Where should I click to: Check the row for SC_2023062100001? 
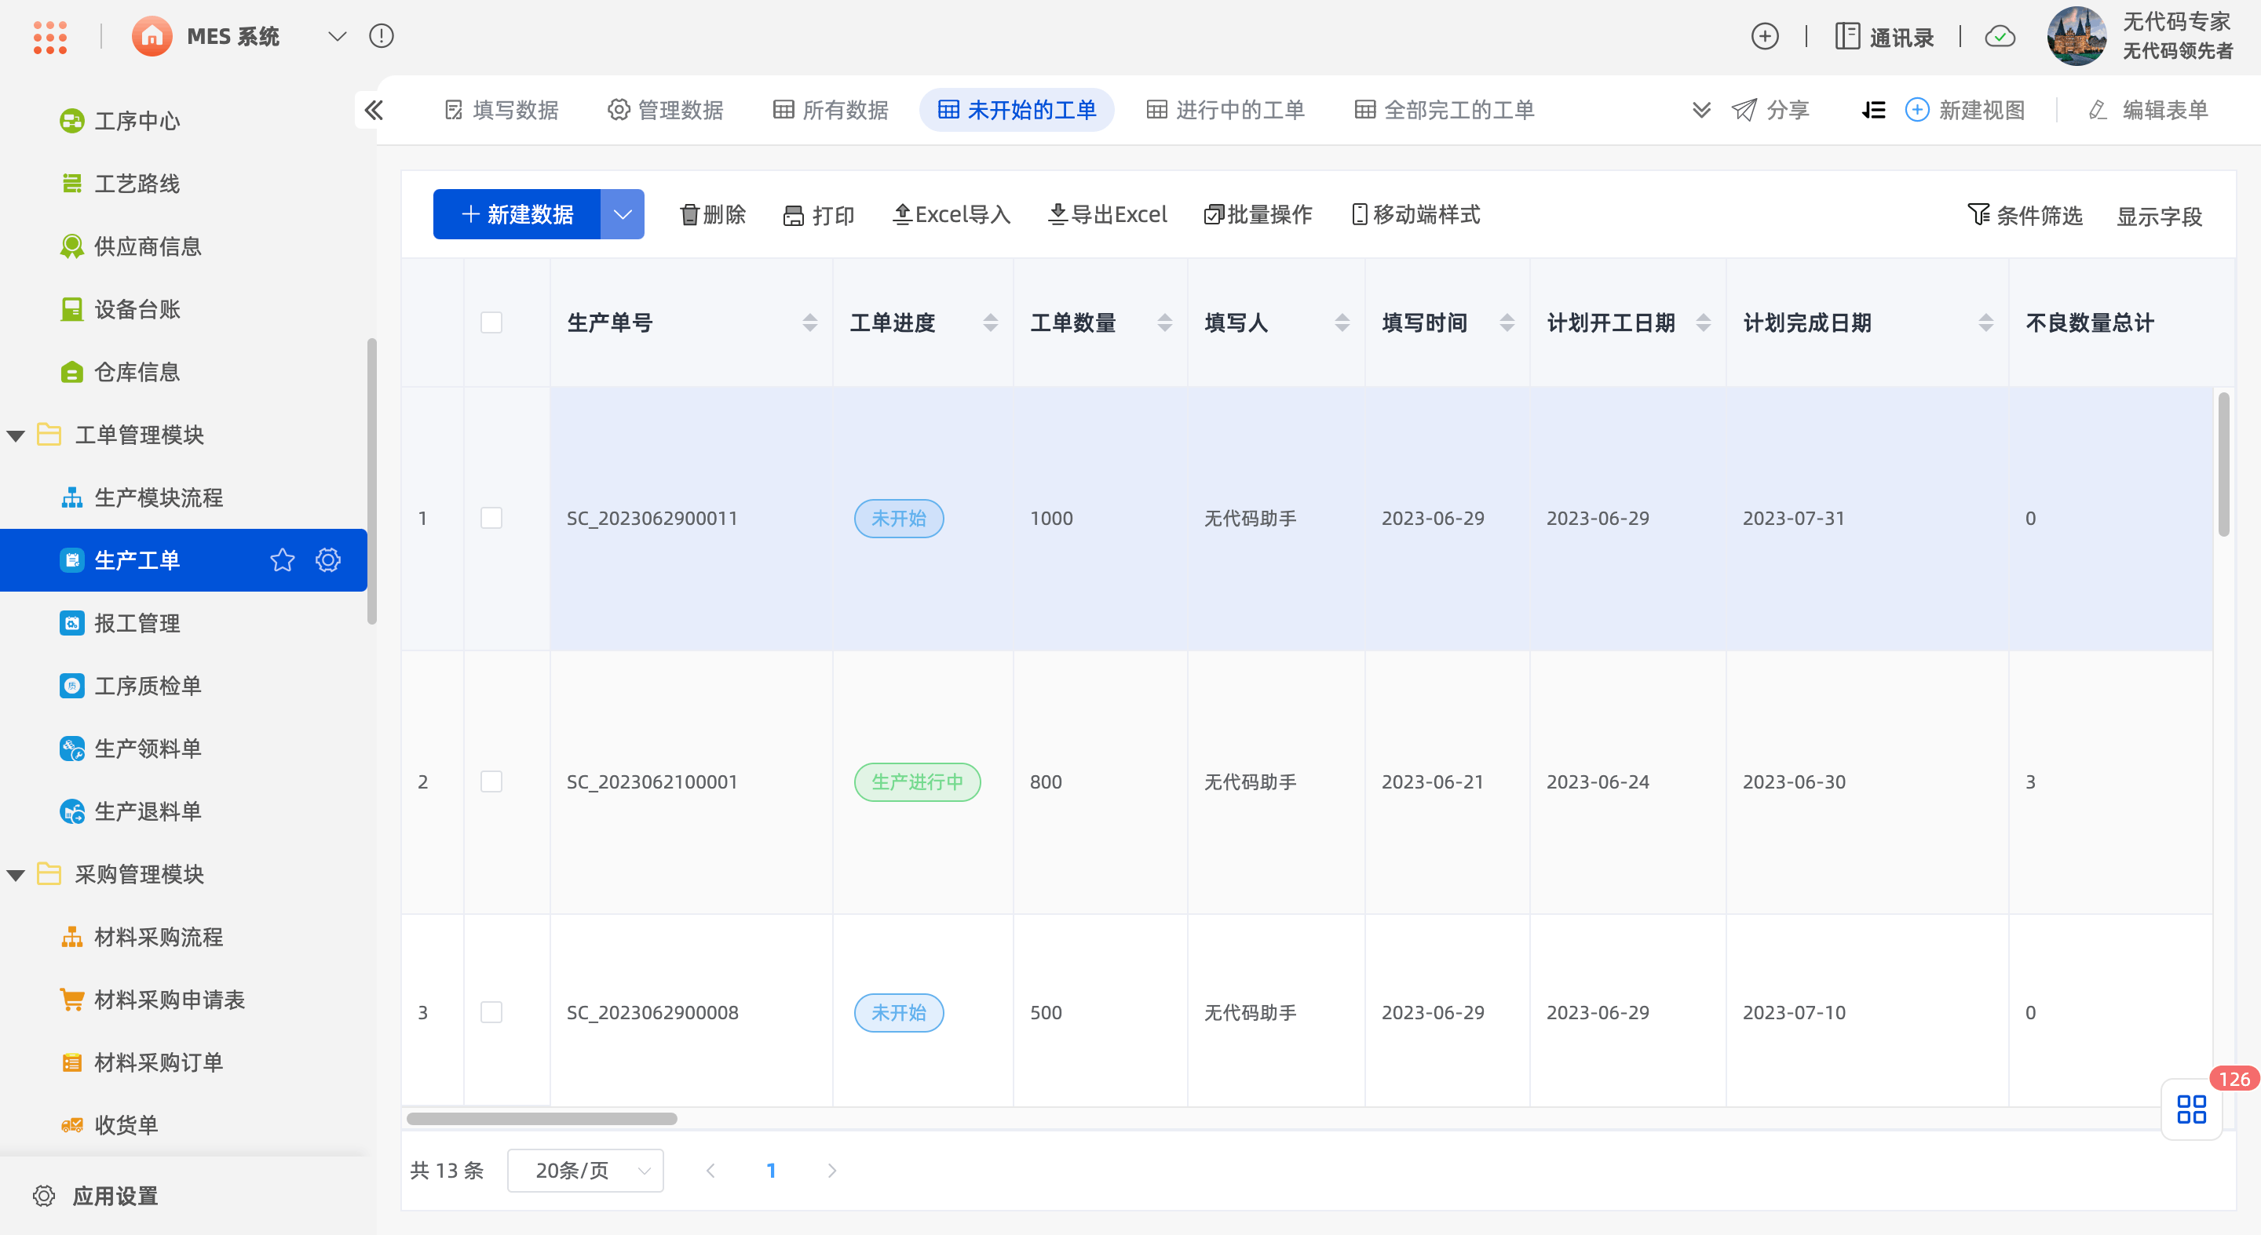491,781
